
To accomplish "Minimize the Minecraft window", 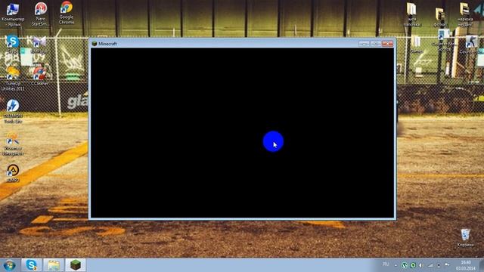I will click(x=364, y=44).
